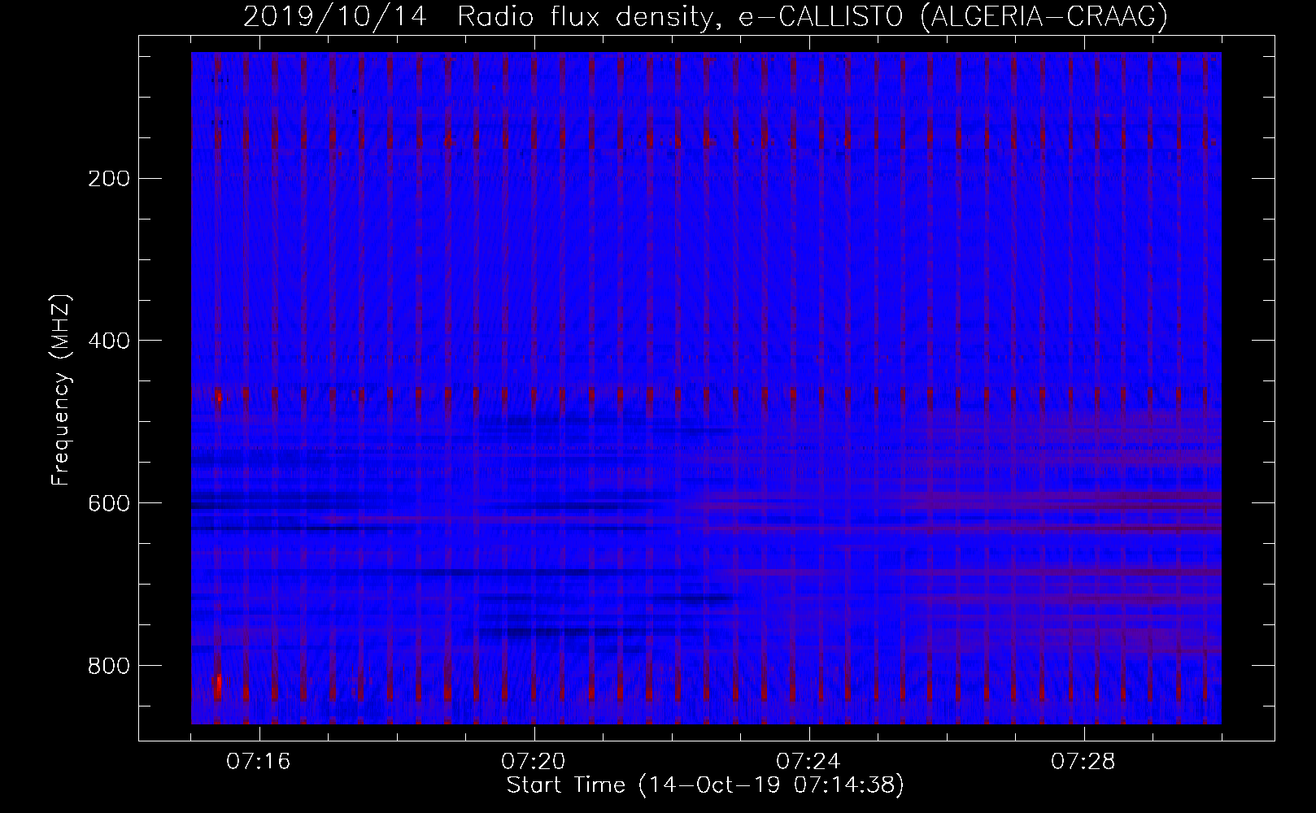Click the 800 frequency tick label
Screen dimensions: 1316x813
[108, 666]
